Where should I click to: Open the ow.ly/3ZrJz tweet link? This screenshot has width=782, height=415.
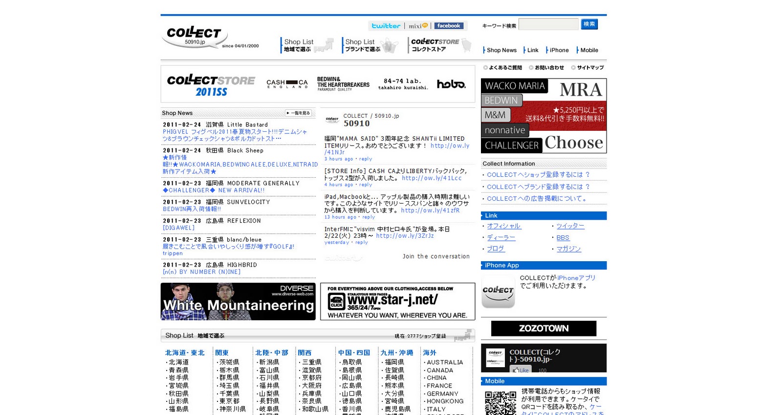[x=405, y=236]
